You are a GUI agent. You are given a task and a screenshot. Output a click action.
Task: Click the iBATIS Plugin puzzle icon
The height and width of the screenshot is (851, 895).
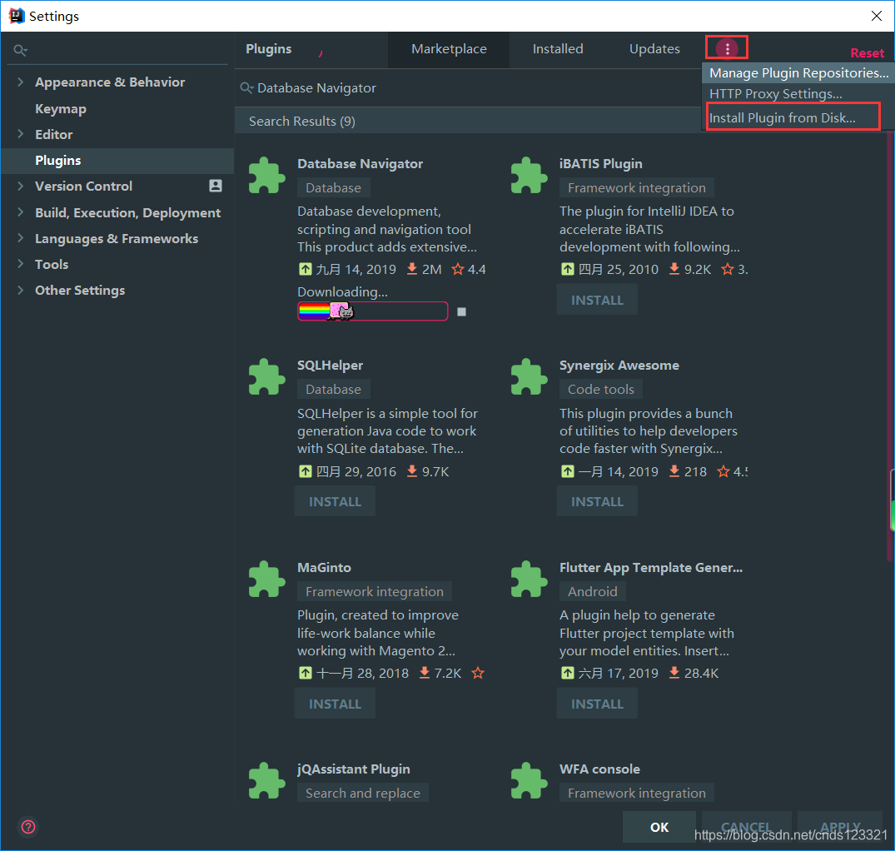530,175
